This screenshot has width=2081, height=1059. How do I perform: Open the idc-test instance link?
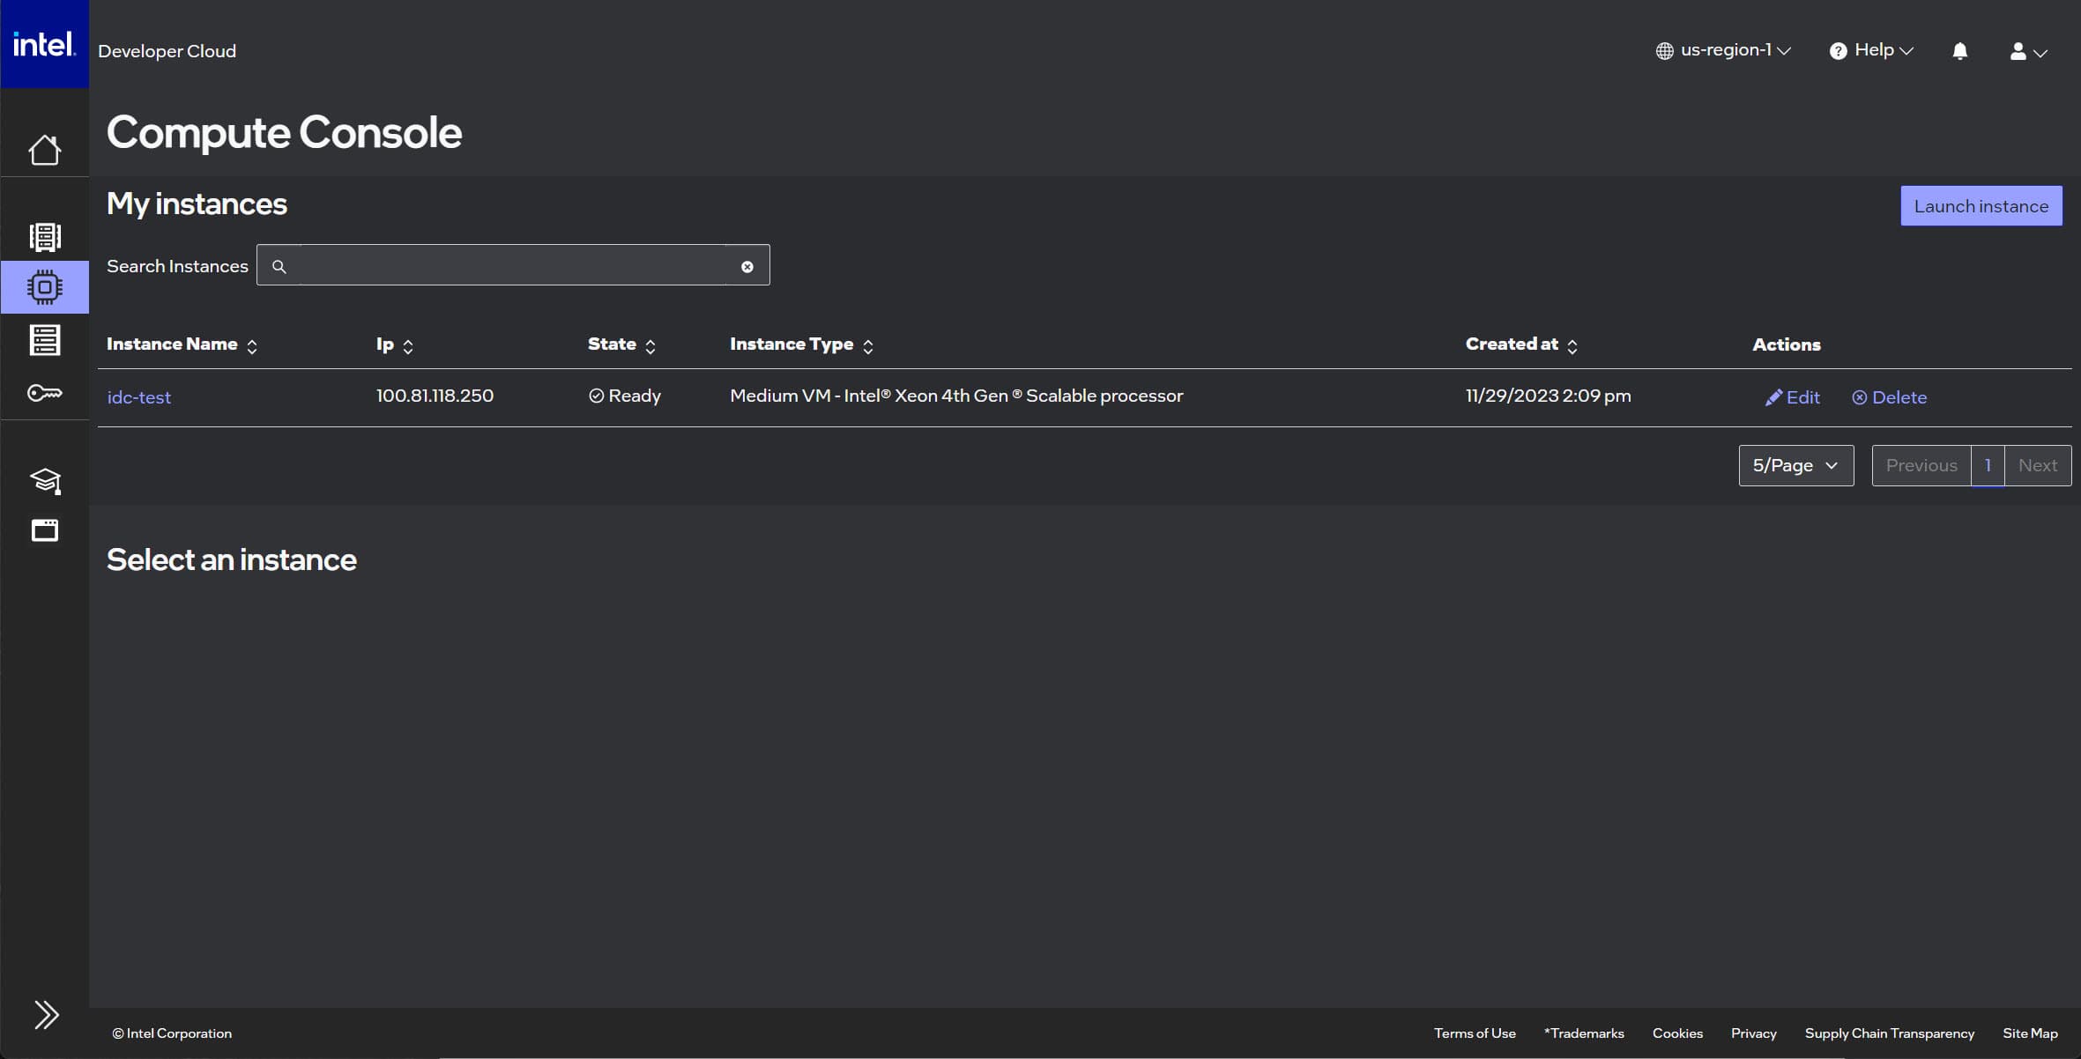point(138,397)
